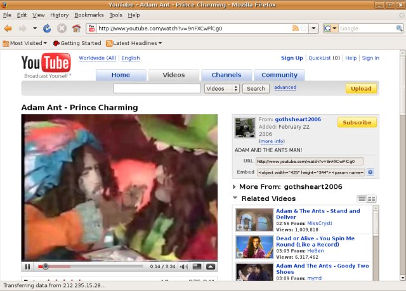Viewport: 406px width, 291px height.
Task: Open the advanced search link
Action: coord(285,87)
